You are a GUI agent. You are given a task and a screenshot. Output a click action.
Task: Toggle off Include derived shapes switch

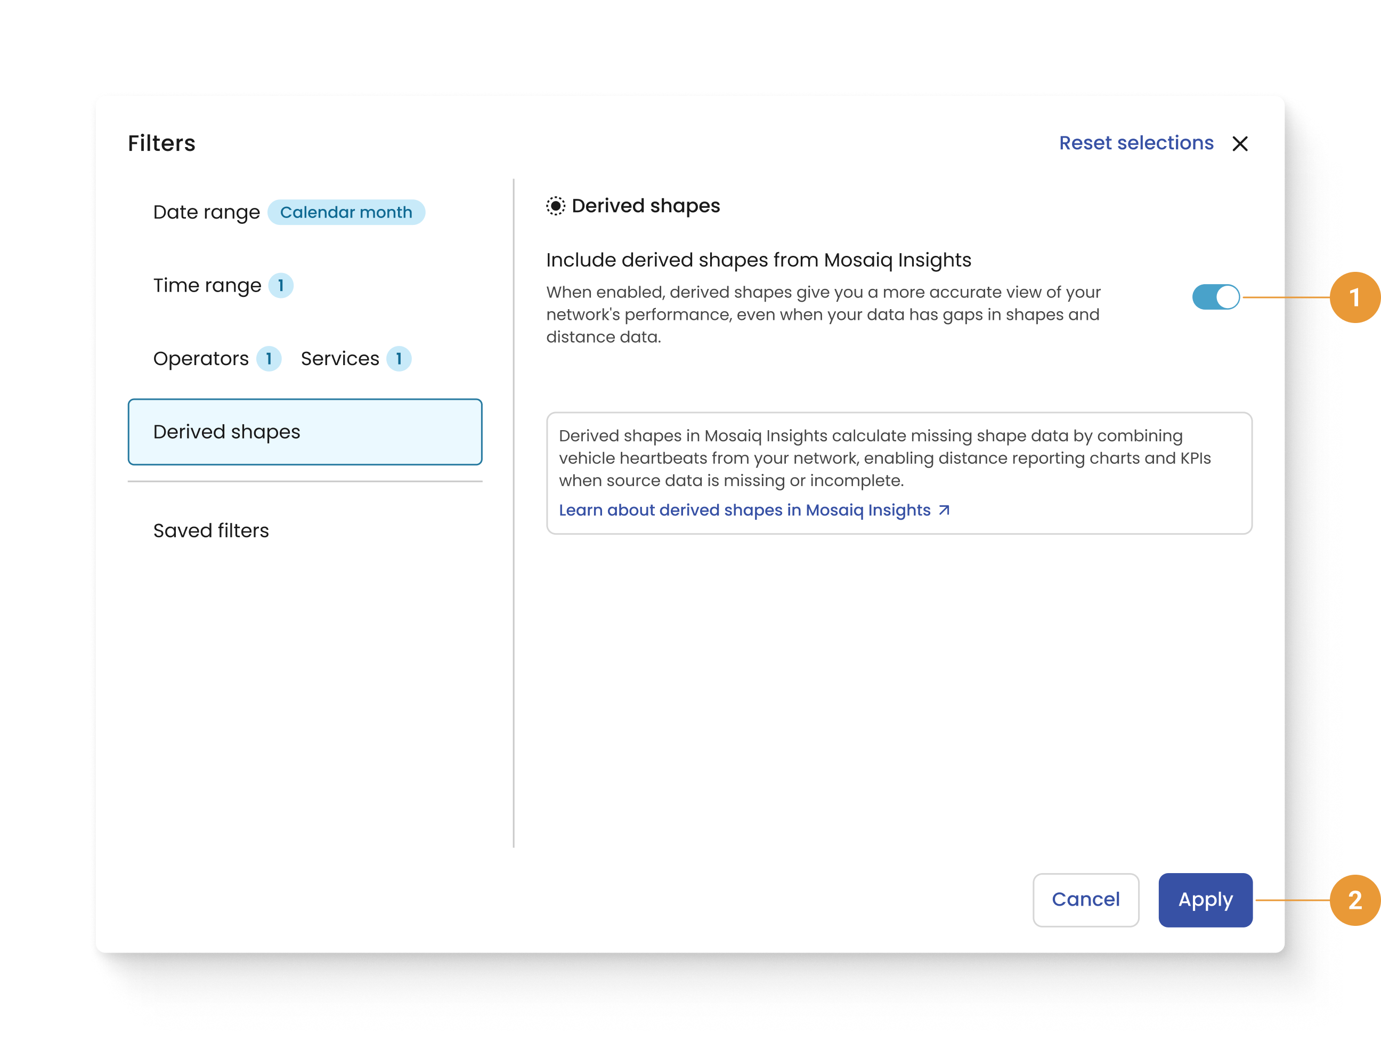[1215, 297]
